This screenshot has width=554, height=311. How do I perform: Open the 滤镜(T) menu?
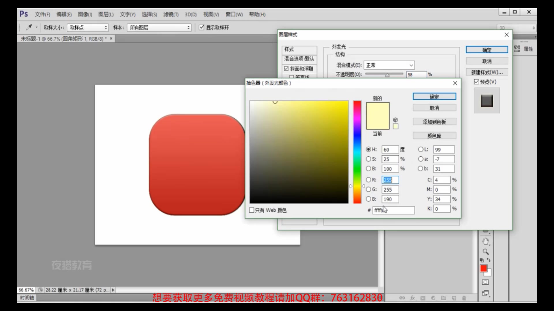(171, 14)
